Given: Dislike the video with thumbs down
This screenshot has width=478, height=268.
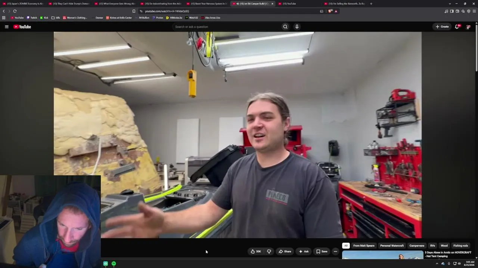Looking at the screenshot, I should click(x=269, y=252).
